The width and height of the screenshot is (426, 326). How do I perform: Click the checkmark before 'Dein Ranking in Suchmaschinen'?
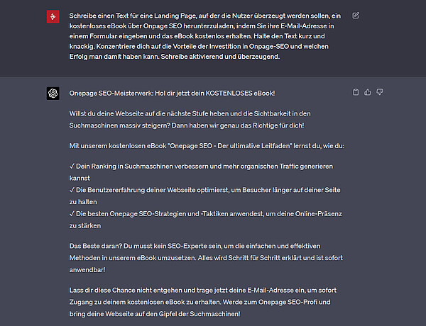[72, 167]
